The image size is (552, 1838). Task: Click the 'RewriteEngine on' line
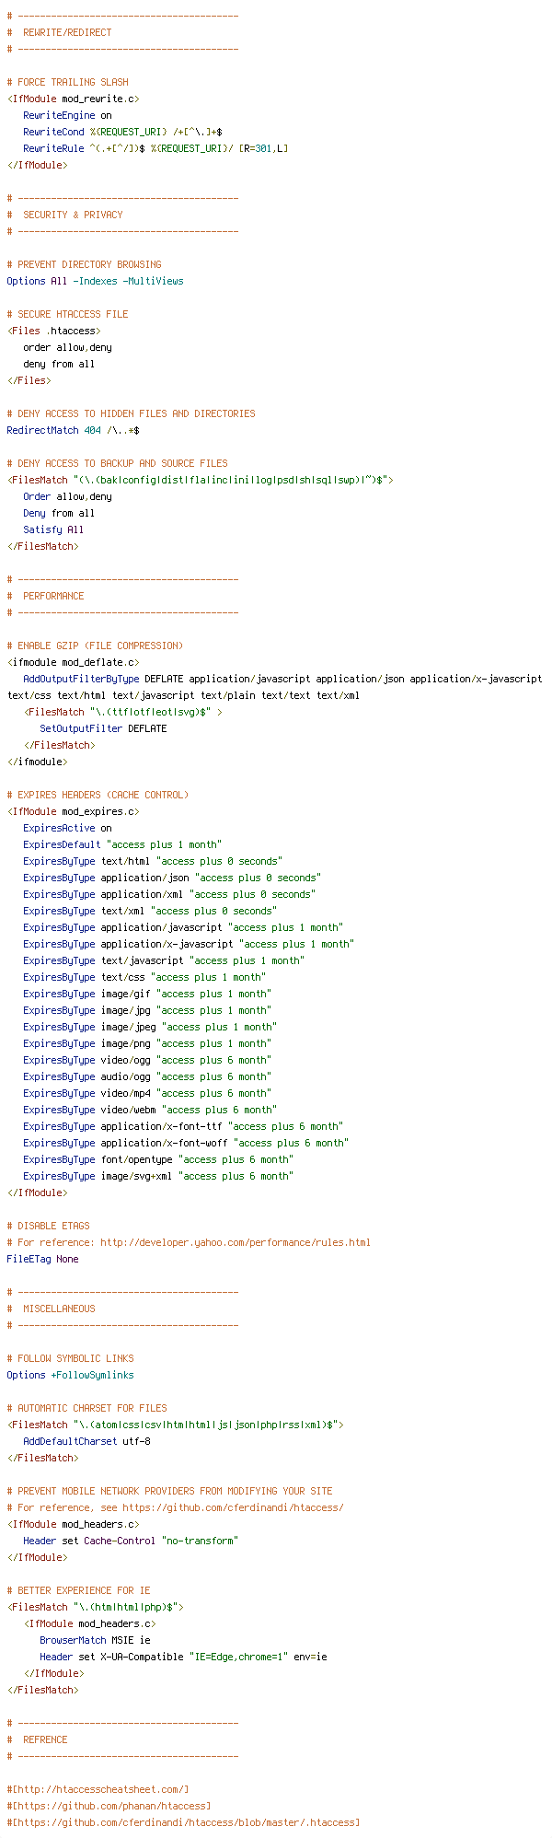[67, 115]
